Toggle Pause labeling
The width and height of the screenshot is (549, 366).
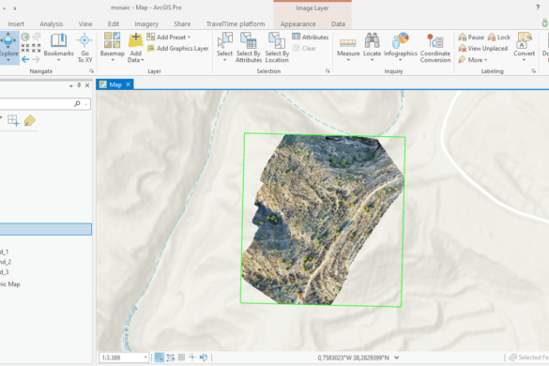point(471,38)
